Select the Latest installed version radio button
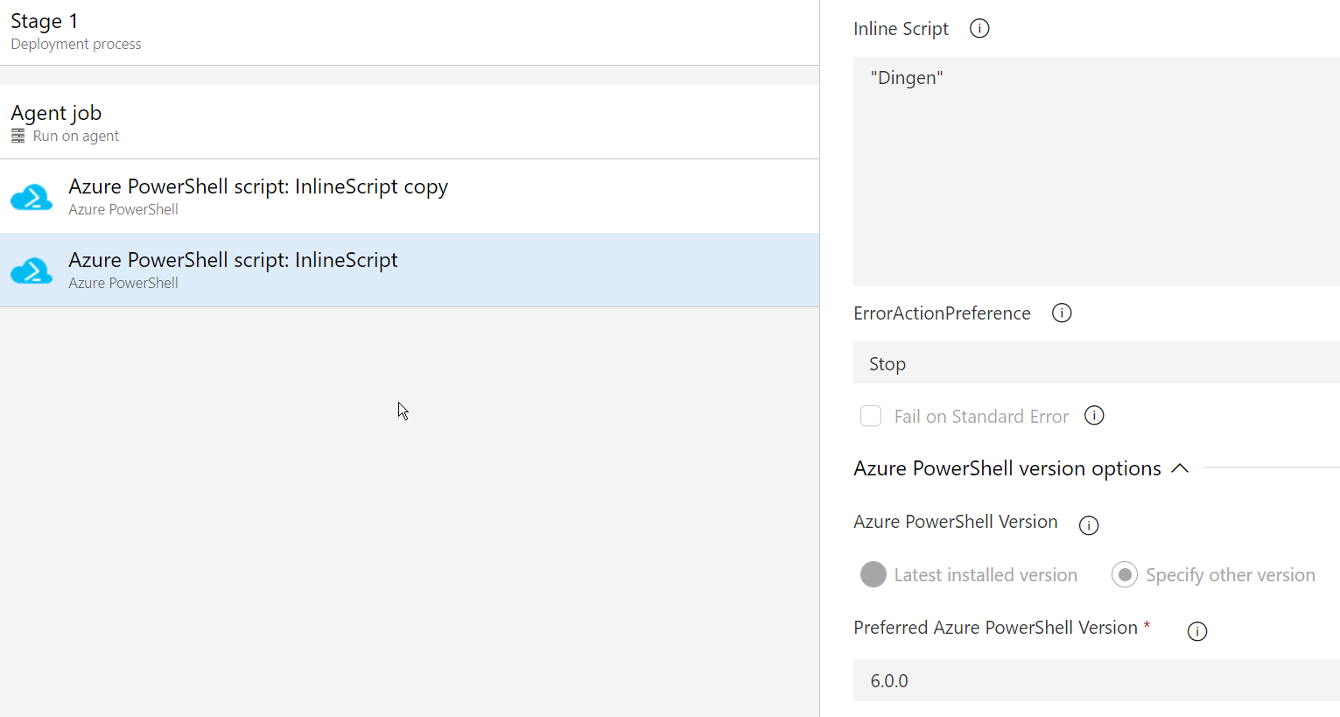1340x717 pixels. coord(873,574)
